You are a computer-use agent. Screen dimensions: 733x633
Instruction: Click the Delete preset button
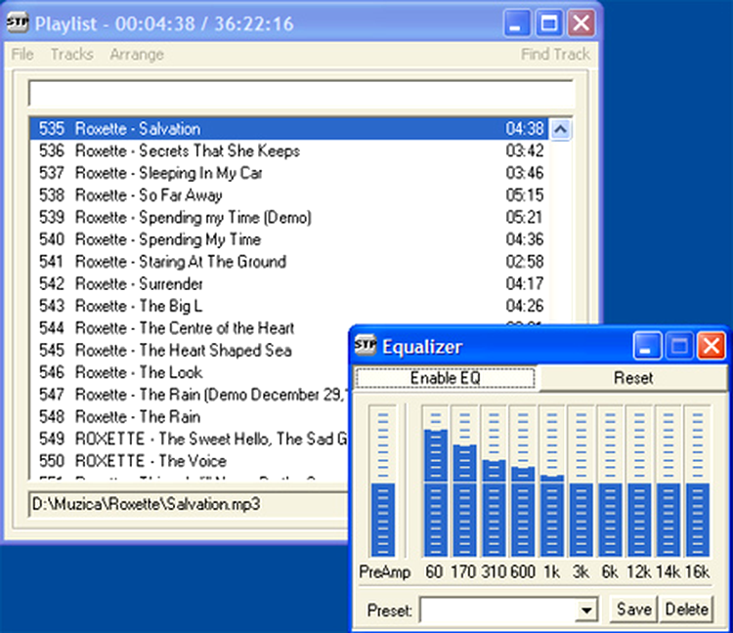(x=686, y=610)
